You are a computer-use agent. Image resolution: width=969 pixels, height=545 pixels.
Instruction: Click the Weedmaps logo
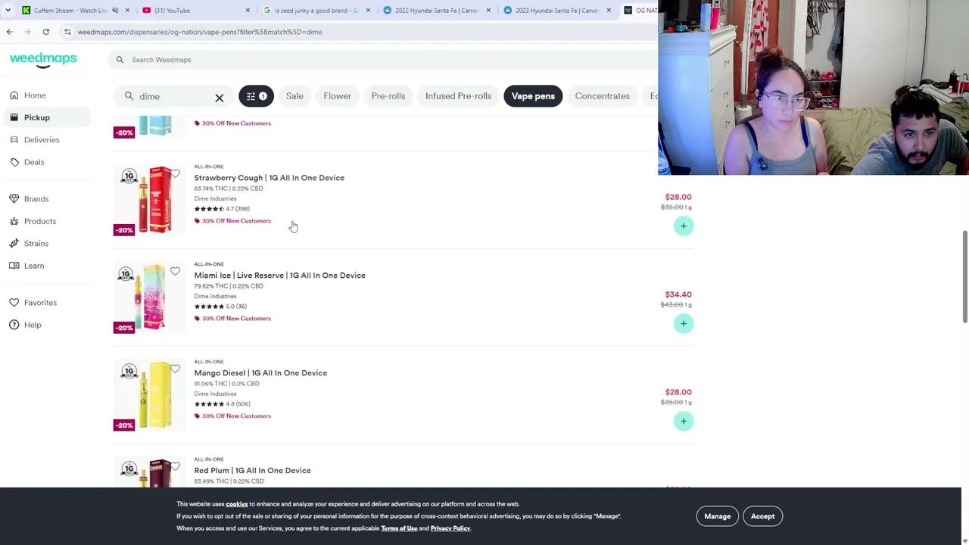[43, 60]
